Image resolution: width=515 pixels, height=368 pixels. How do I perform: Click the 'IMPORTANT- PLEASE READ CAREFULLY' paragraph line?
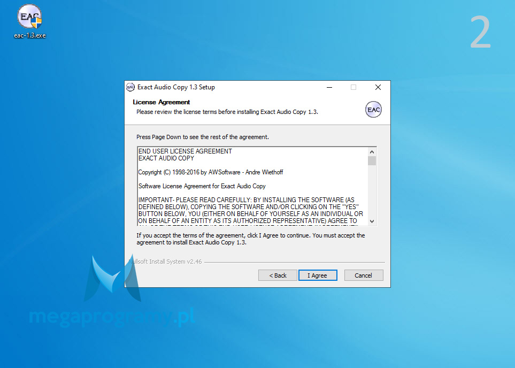247,200
